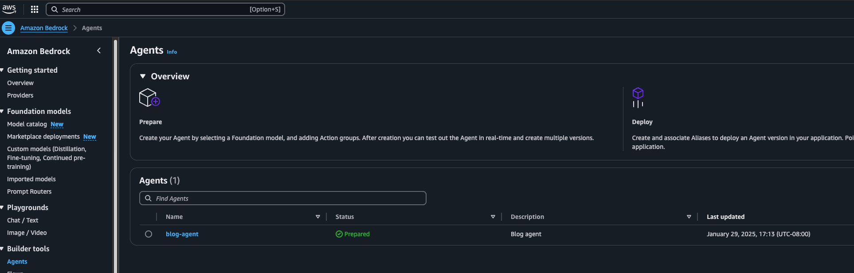Open the Chat / Text playground
Screen dimensions: 854x273
[23, 220]
